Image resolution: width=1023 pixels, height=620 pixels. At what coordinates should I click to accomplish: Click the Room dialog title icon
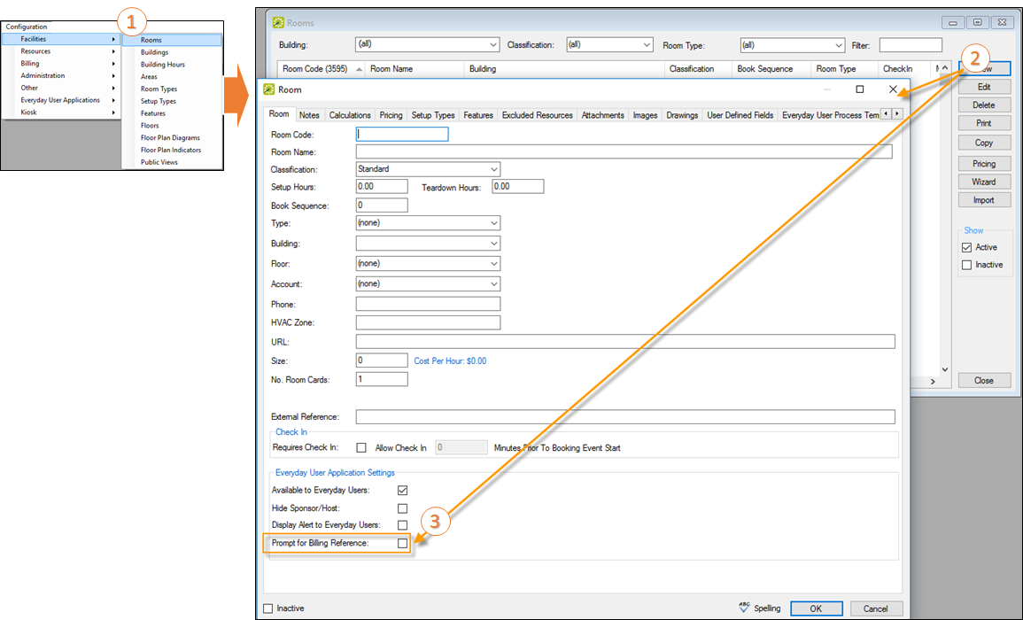(269, 89)
